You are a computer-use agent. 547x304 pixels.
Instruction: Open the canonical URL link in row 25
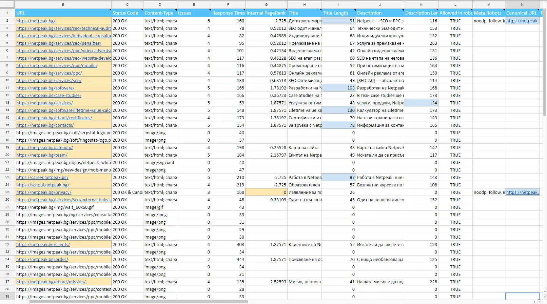pyautogui.click(x=522, y=192)
